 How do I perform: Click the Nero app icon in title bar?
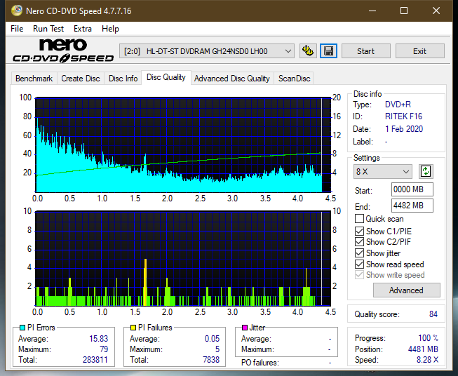(x=16, y=11)
